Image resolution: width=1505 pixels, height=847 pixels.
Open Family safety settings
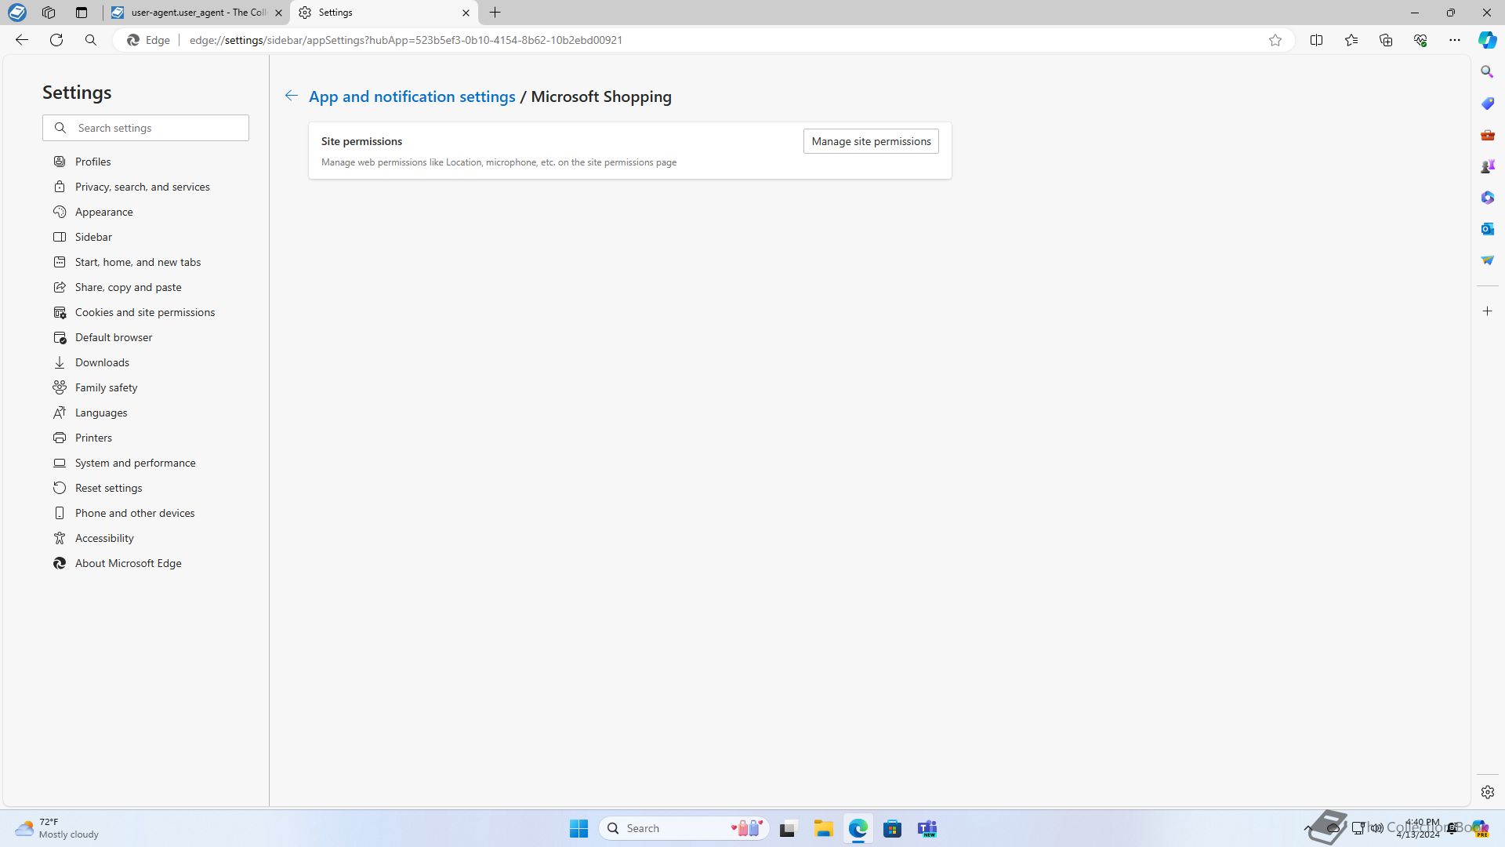click(106, 387)
